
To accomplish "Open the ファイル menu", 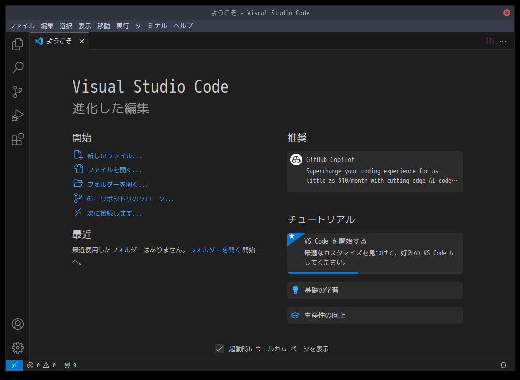I will [22, 26].
